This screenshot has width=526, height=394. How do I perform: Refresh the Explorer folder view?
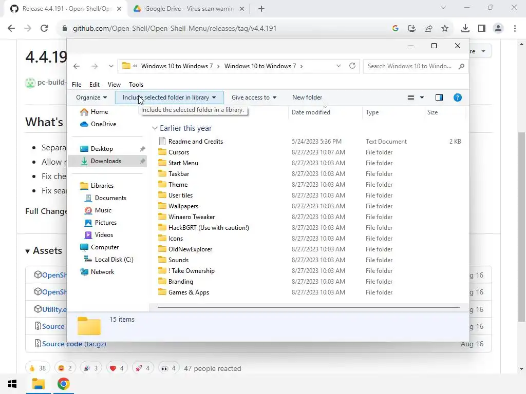click(352, 66)
